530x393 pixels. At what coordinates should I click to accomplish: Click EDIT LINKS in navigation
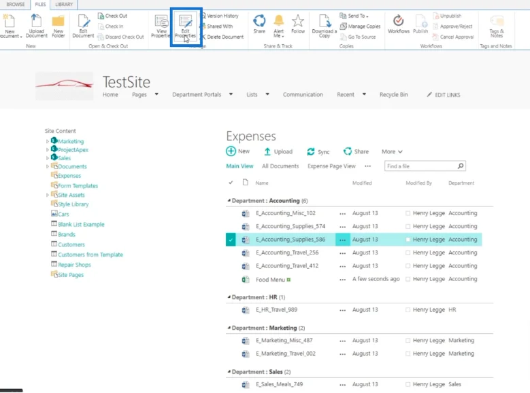(443, 95)
